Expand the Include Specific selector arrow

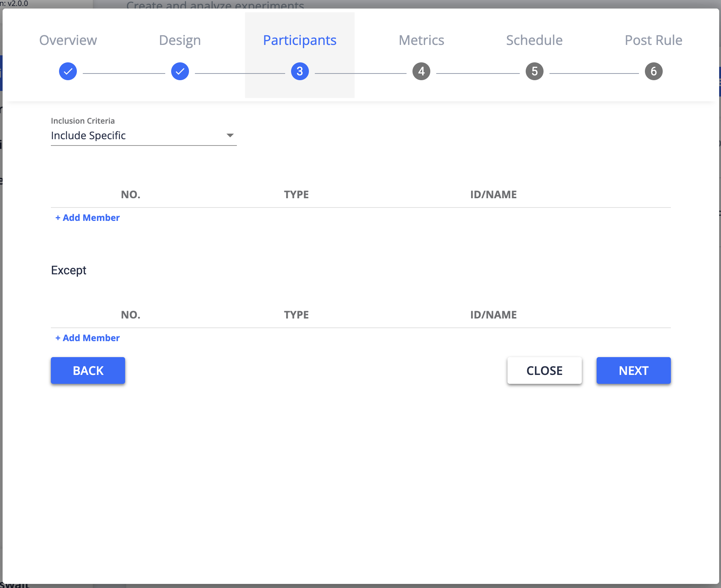(230, 135)
